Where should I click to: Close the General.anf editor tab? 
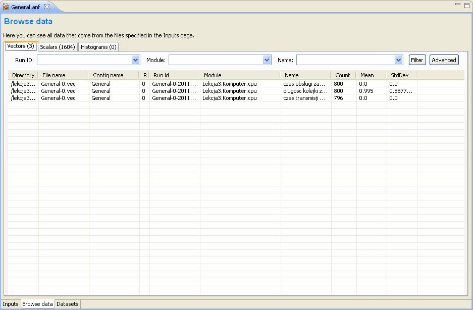tap(47, 7)
